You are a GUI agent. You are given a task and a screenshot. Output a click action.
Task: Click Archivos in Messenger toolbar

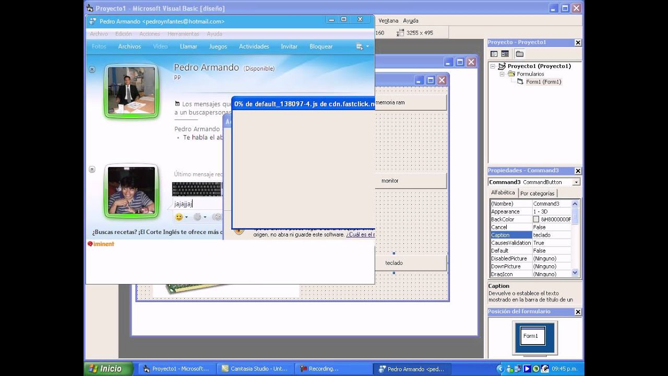coord(129,46)
